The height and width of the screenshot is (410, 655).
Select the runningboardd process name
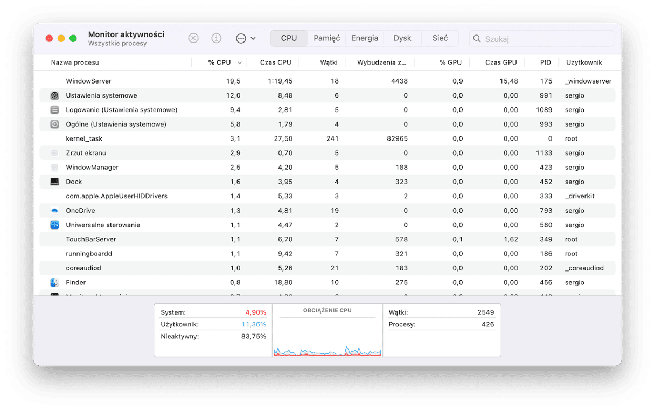pyautogui.click(x=89, y=254)
